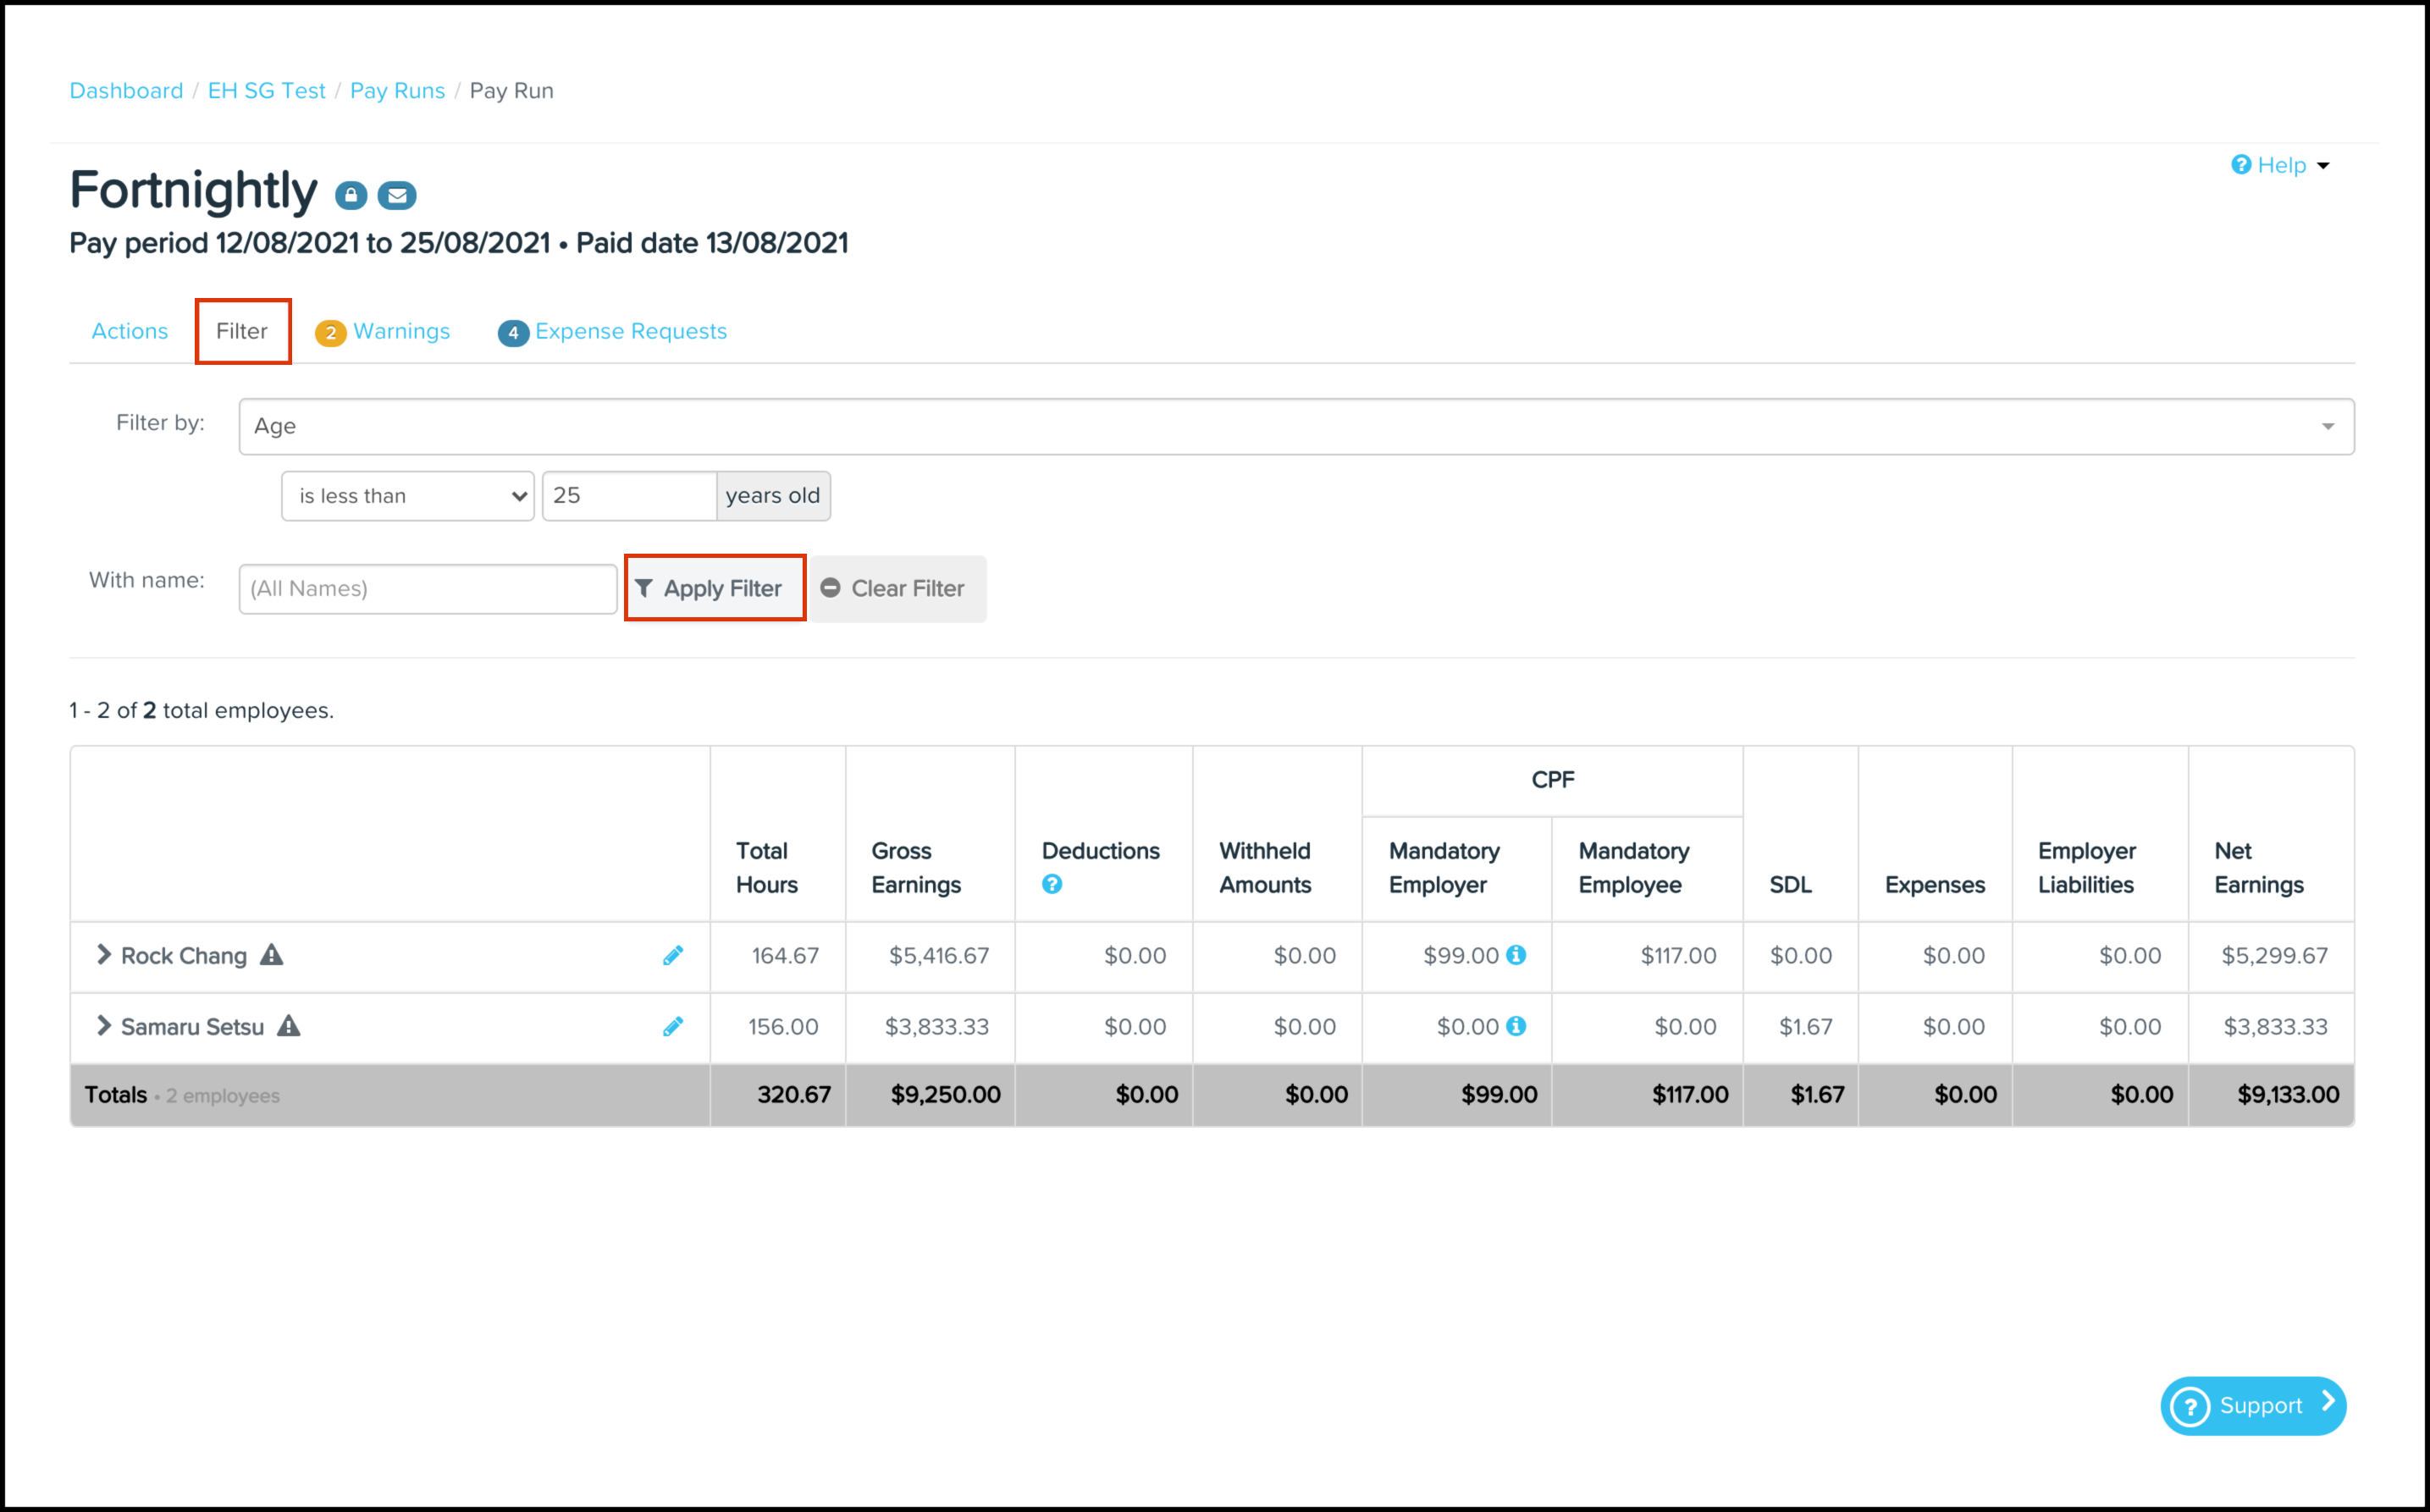Click the Rock Chang employee name
This screenshot has width=2430, height=1512.
(184, 956)
